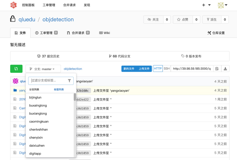
Task: Click the qluedu committer avatar
Action: pos(15,81)
